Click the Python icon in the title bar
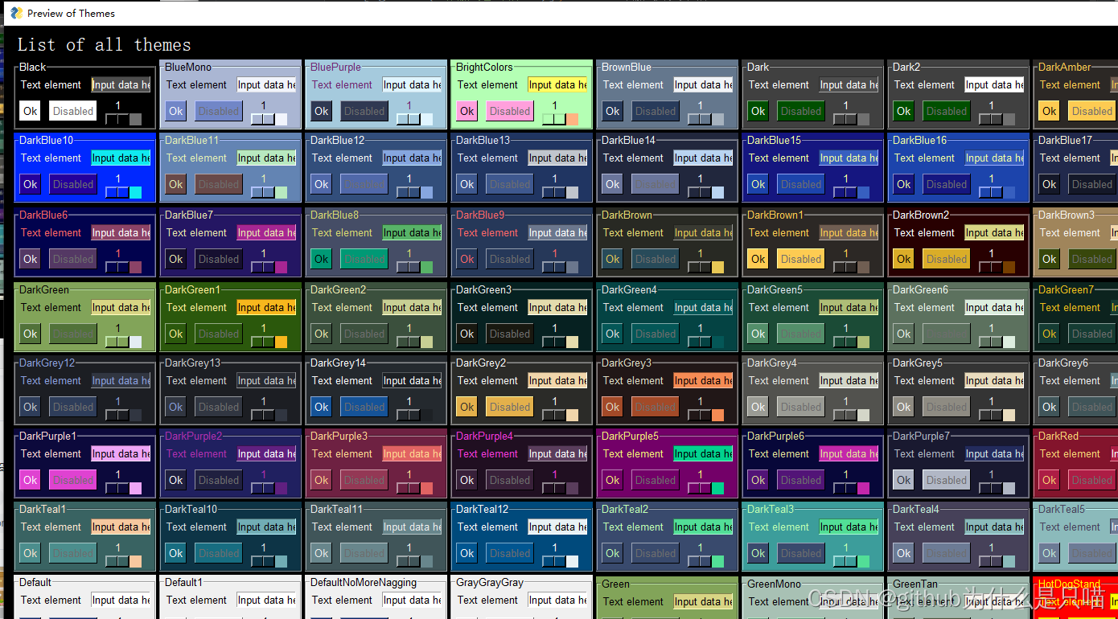Image resolution: width=1118 pixels, height=619 pixels. point(16,13)
